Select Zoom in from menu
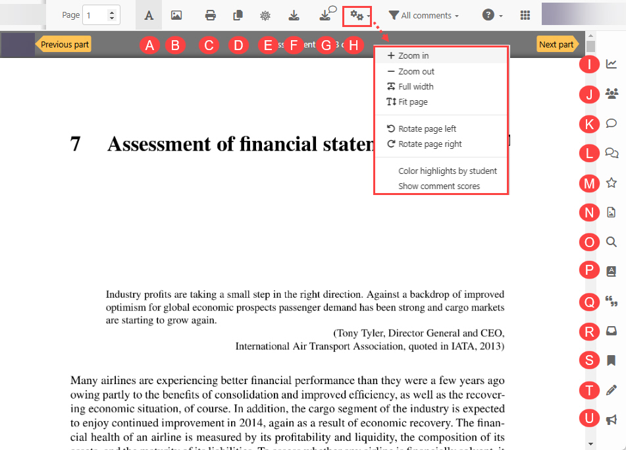 click(441, 55)
